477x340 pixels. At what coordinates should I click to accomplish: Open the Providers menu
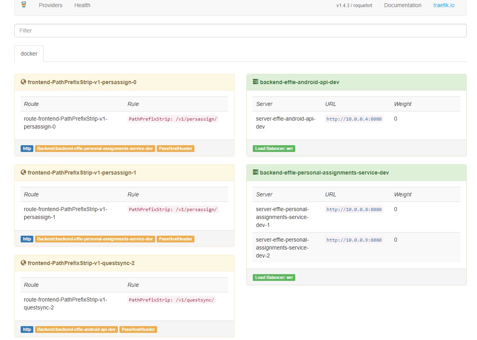[x=50, y=5]
